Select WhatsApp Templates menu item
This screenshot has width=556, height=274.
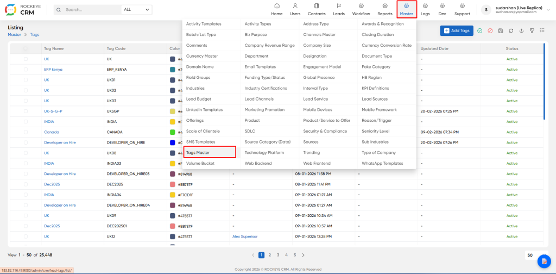pos(382,163)
